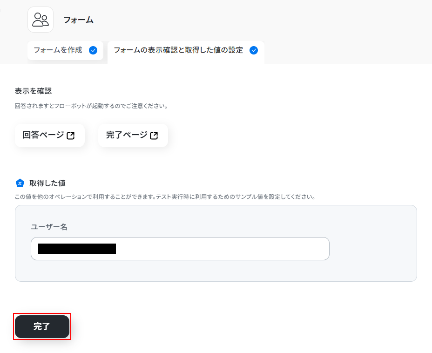Click external-link icon on 完了ページ
This screenshot has width=432, height=353.
coord(154,136)
